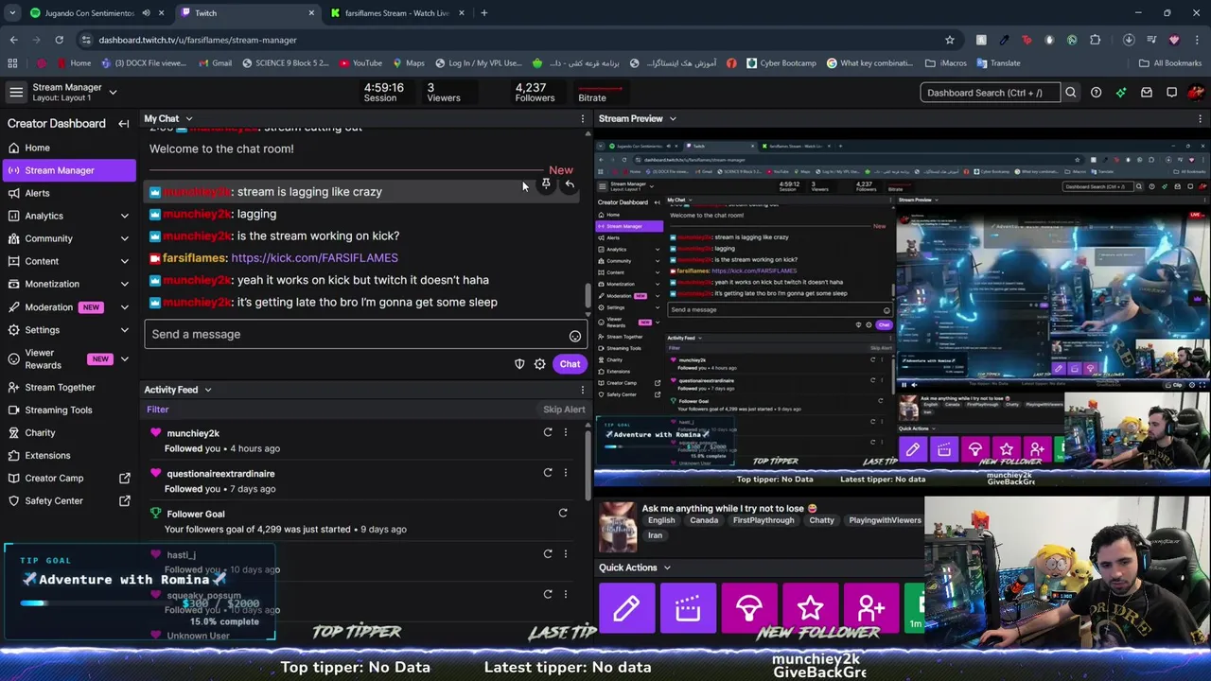Open Alerts in sidebar
The image size is (1211, 681).
(68, 193)
